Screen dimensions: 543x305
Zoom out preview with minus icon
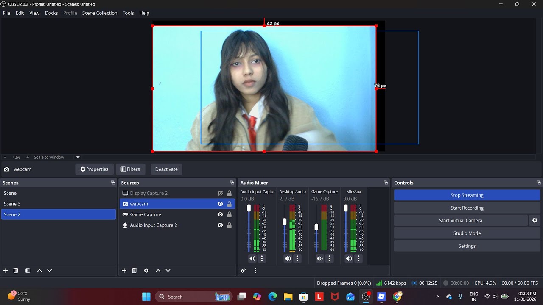(5, 157)
